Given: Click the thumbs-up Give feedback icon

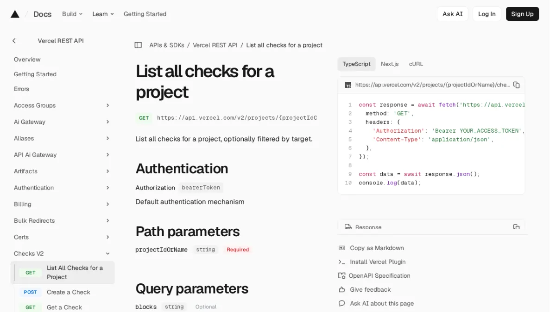Looking at the screenshot, I should [342, 290].
